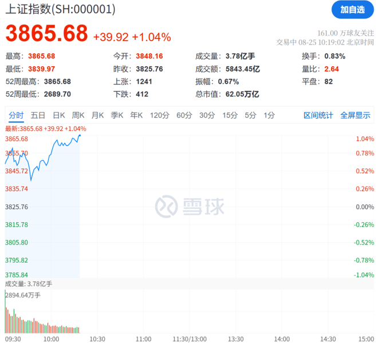Open 区间统计 link
This screenshot has width=382, height=345.
pyautogui.click(x=318, y=115)
